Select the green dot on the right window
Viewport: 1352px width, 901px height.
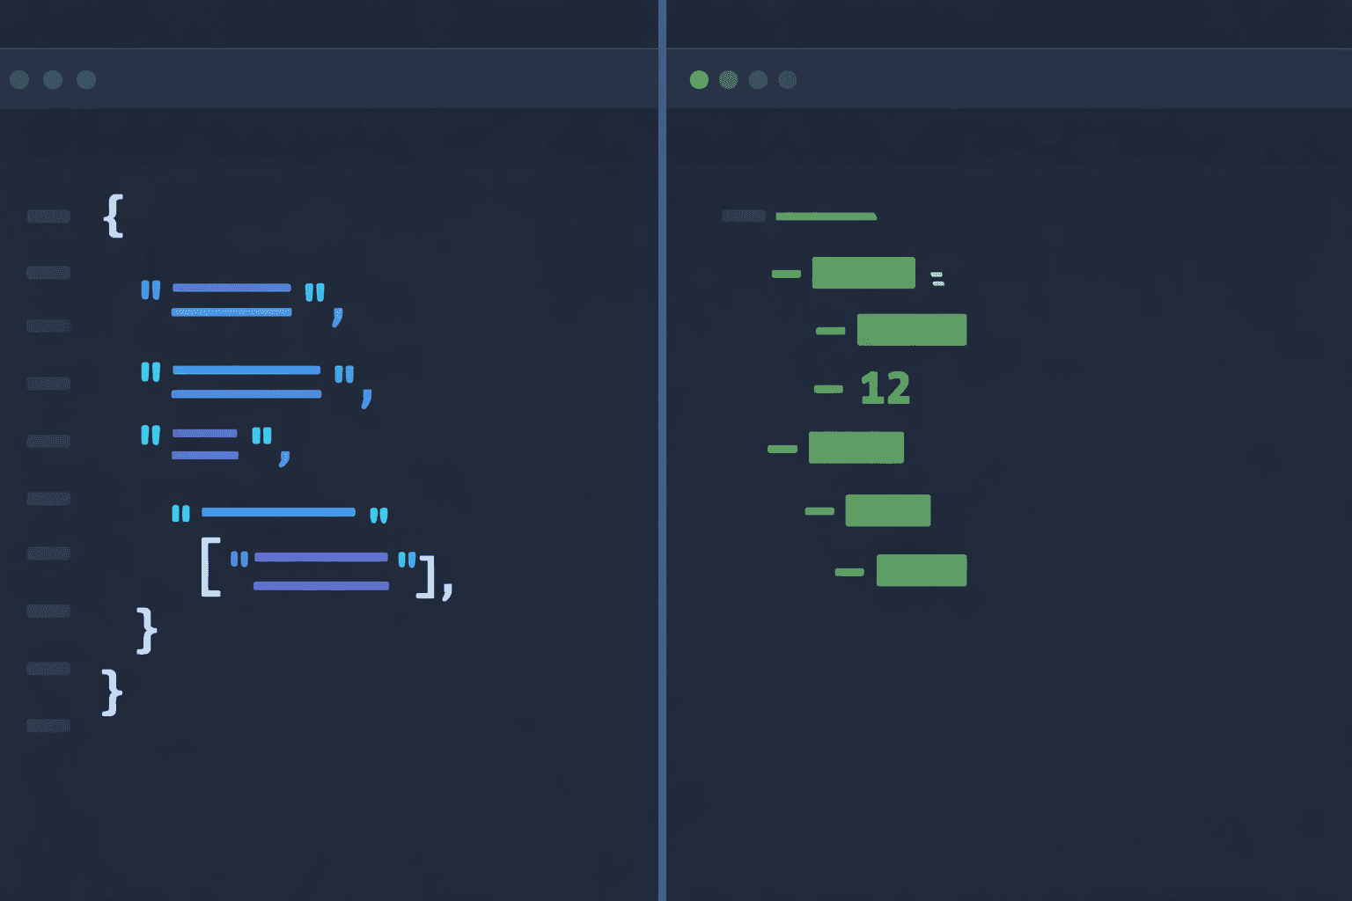tap(699, 79)
